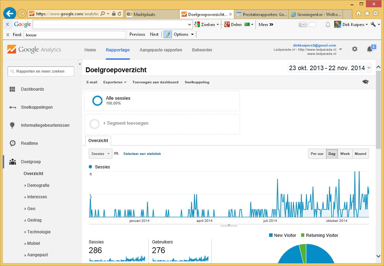Click the Google logo in the toolbar
Image resolution: width=384 pixels, height=266 pixels.
23,24
